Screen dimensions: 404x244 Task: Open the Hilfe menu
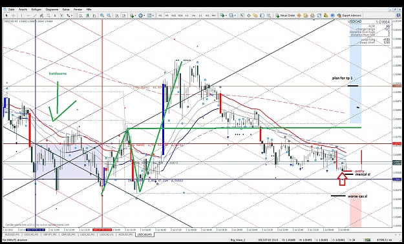click(89, 10)
